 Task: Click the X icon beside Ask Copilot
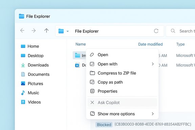[92, 103]
